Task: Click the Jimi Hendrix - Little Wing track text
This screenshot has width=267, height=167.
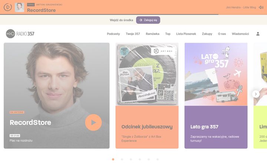Action: 241,7
